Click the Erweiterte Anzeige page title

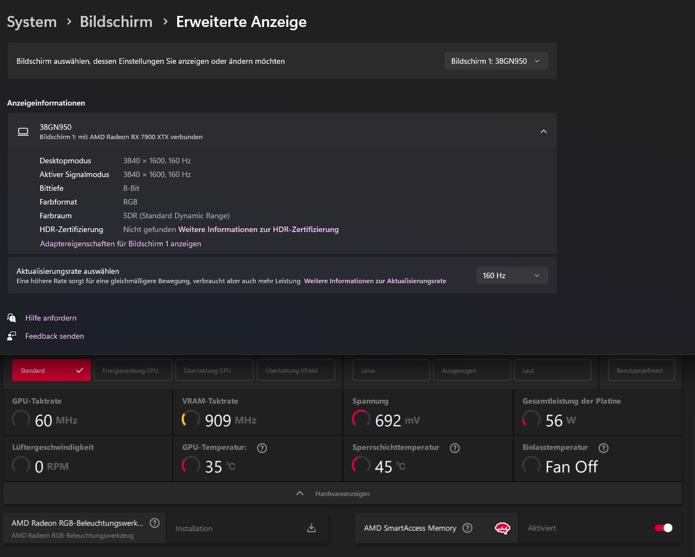point(242,21)
